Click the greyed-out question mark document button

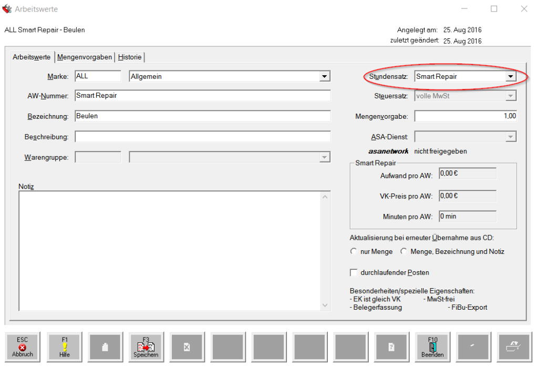[x=391, y=346]
